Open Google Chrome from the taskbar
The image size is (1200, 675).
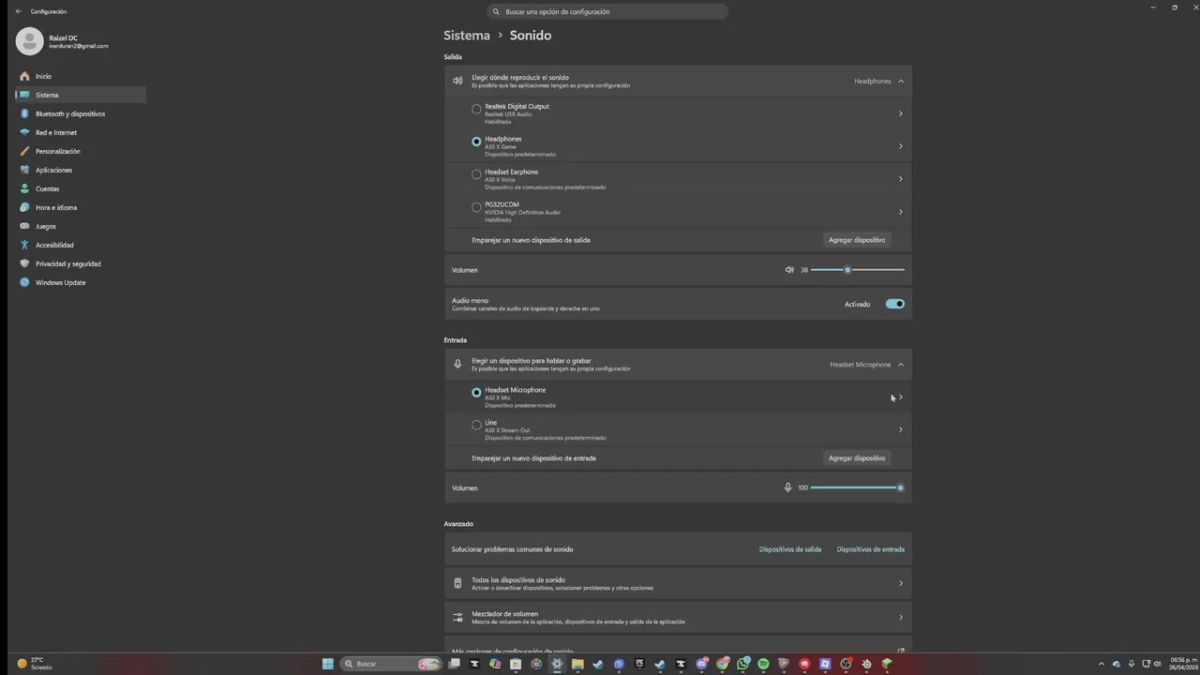coord(722,664)
